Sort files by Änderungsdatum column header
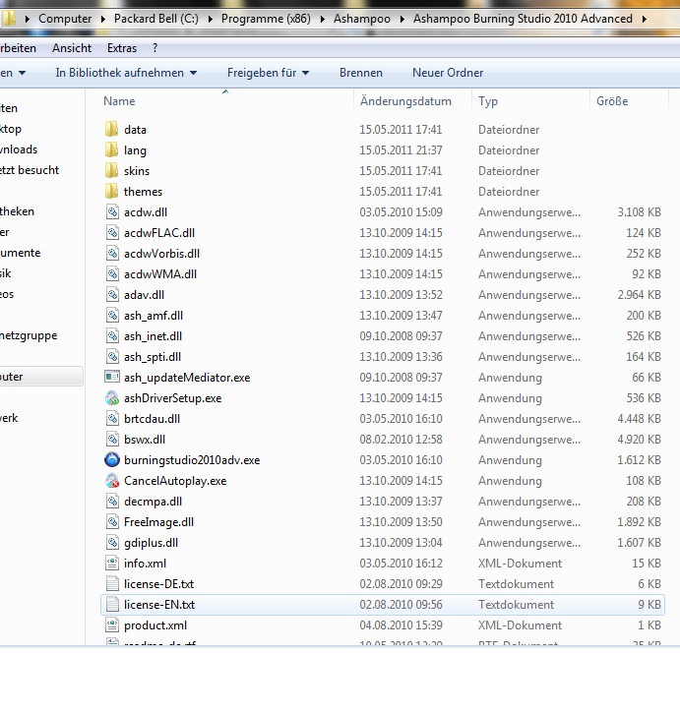Image resolution: width=680 pixels, height=713 pixels. [405, 101]
